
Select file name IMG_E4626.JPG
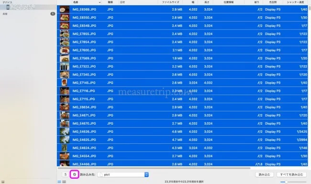pyautogui.click(x=84, y=131)
